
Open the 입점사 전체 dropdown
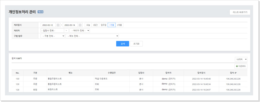coord(55,30)
